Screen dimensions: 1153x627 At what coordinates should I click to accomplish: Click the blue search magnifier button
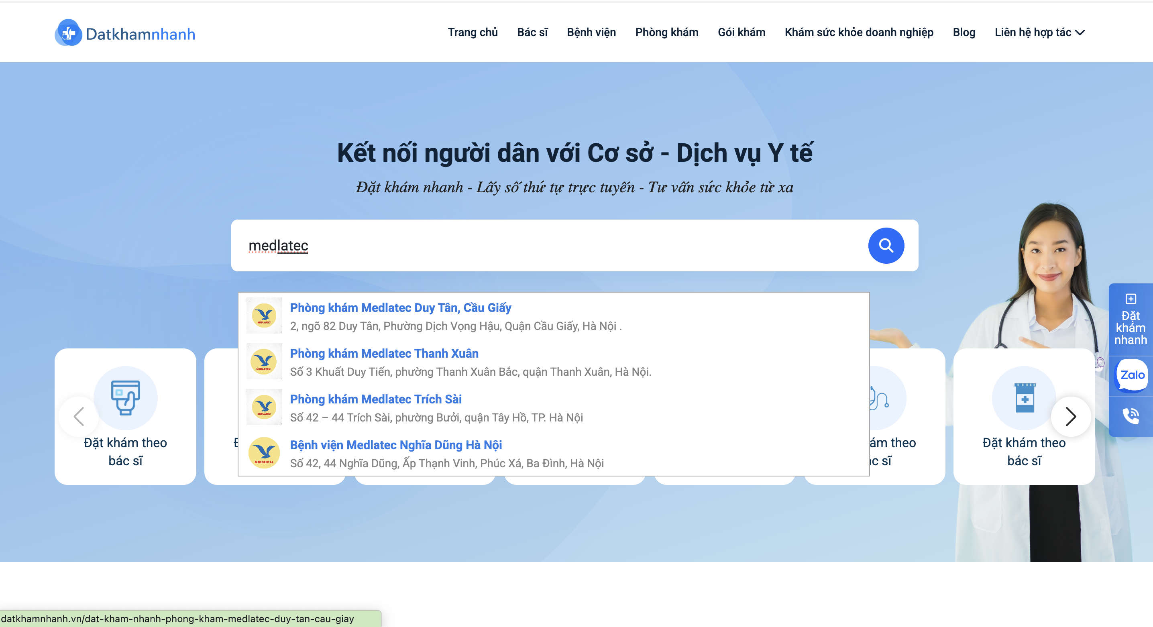click(886, 245)
